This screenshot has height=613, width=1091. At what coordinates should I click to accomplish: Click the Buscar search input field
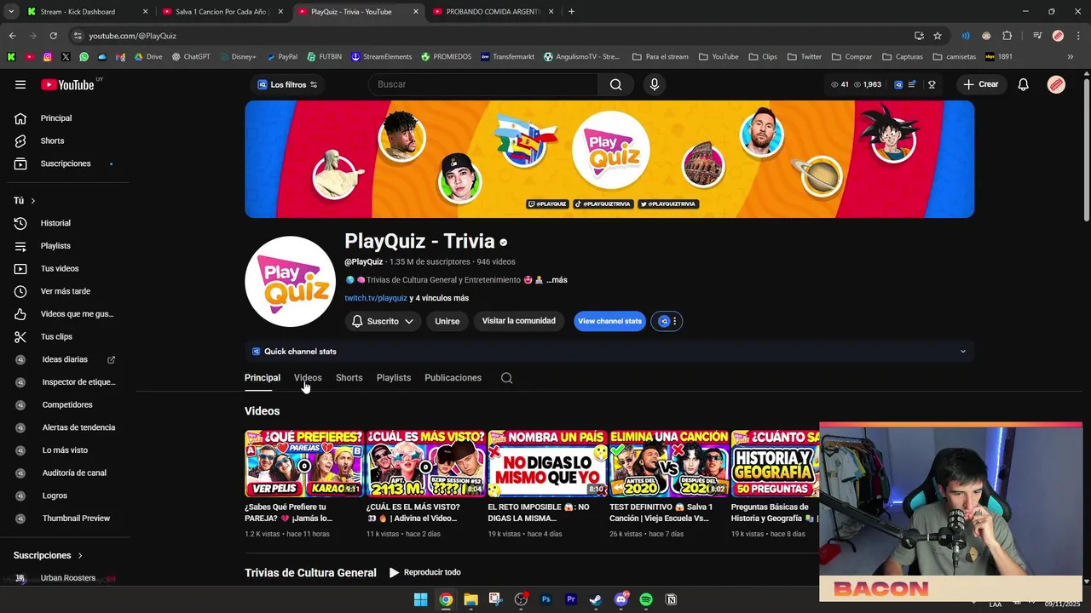coord(483,84)
